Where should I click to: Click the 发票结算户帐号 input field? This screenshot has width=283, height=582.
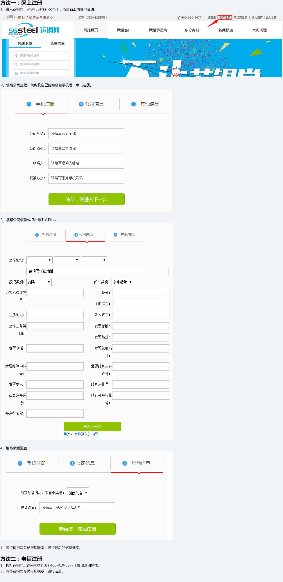tap(55, 366)
